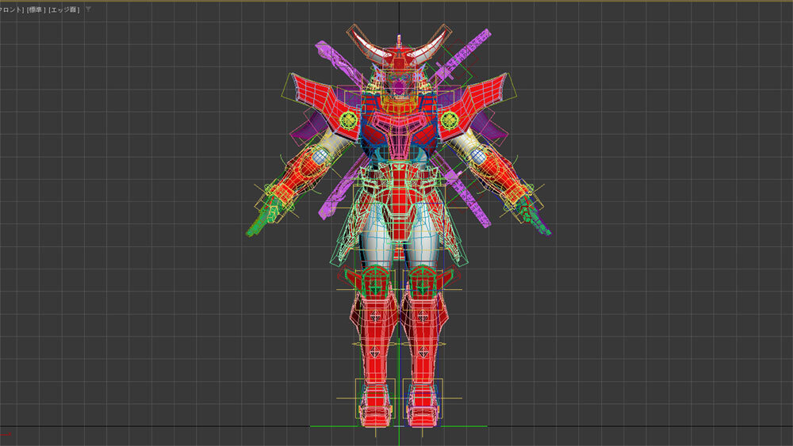793x446 pixels.
Task: Open the エッジ面 display mode menu
Action: (64, 9)
